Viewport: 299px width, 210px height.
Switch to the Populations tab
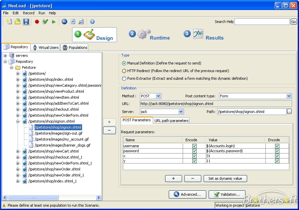[75, 48]
